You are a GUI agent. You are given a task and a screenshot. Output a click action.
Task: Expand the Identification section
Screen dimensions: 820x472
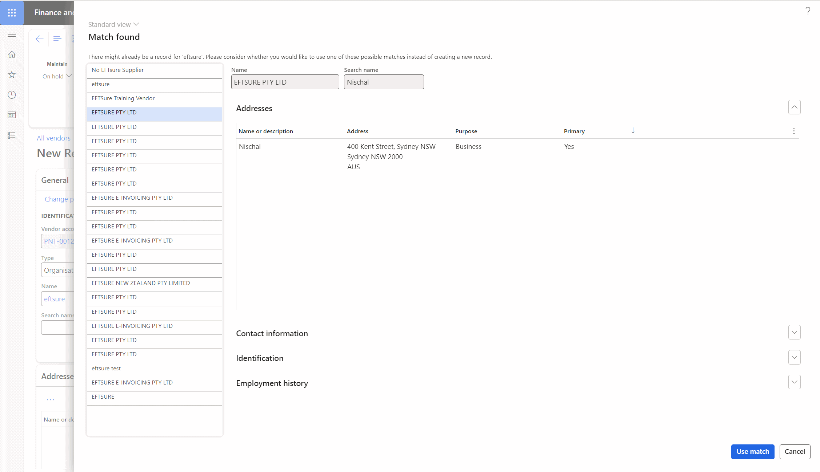(795, 357)
